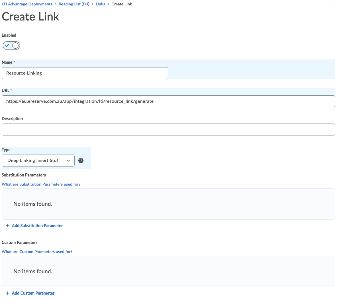Go to LTI Advantage Deployments breadcrumb
This screenshot has width=339, height=300.
(x=27, y=4)
